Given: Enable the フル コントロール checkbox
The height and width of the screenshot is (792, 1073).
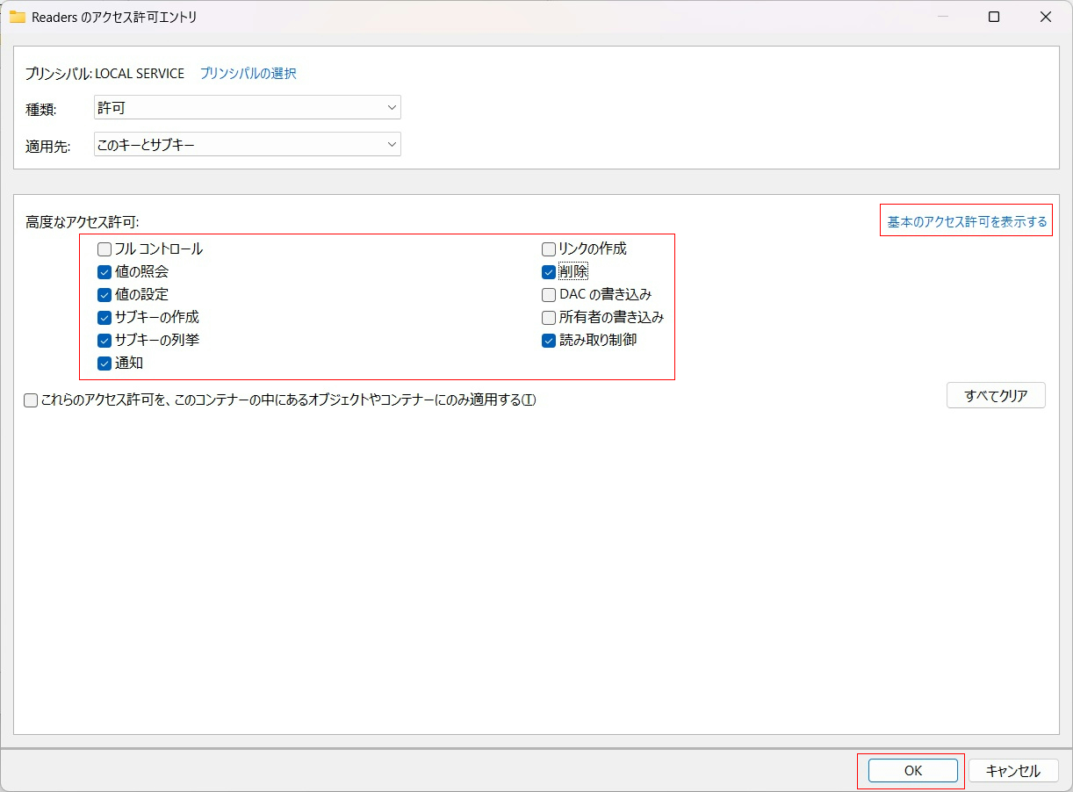Looking at the screenshot, I should (x=104, y=249).
